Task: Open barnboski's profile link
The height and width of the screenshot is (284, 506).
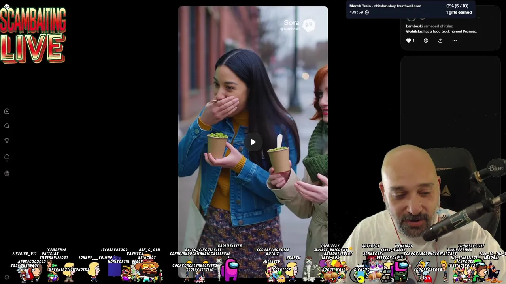Action: [x=414, y=26]
